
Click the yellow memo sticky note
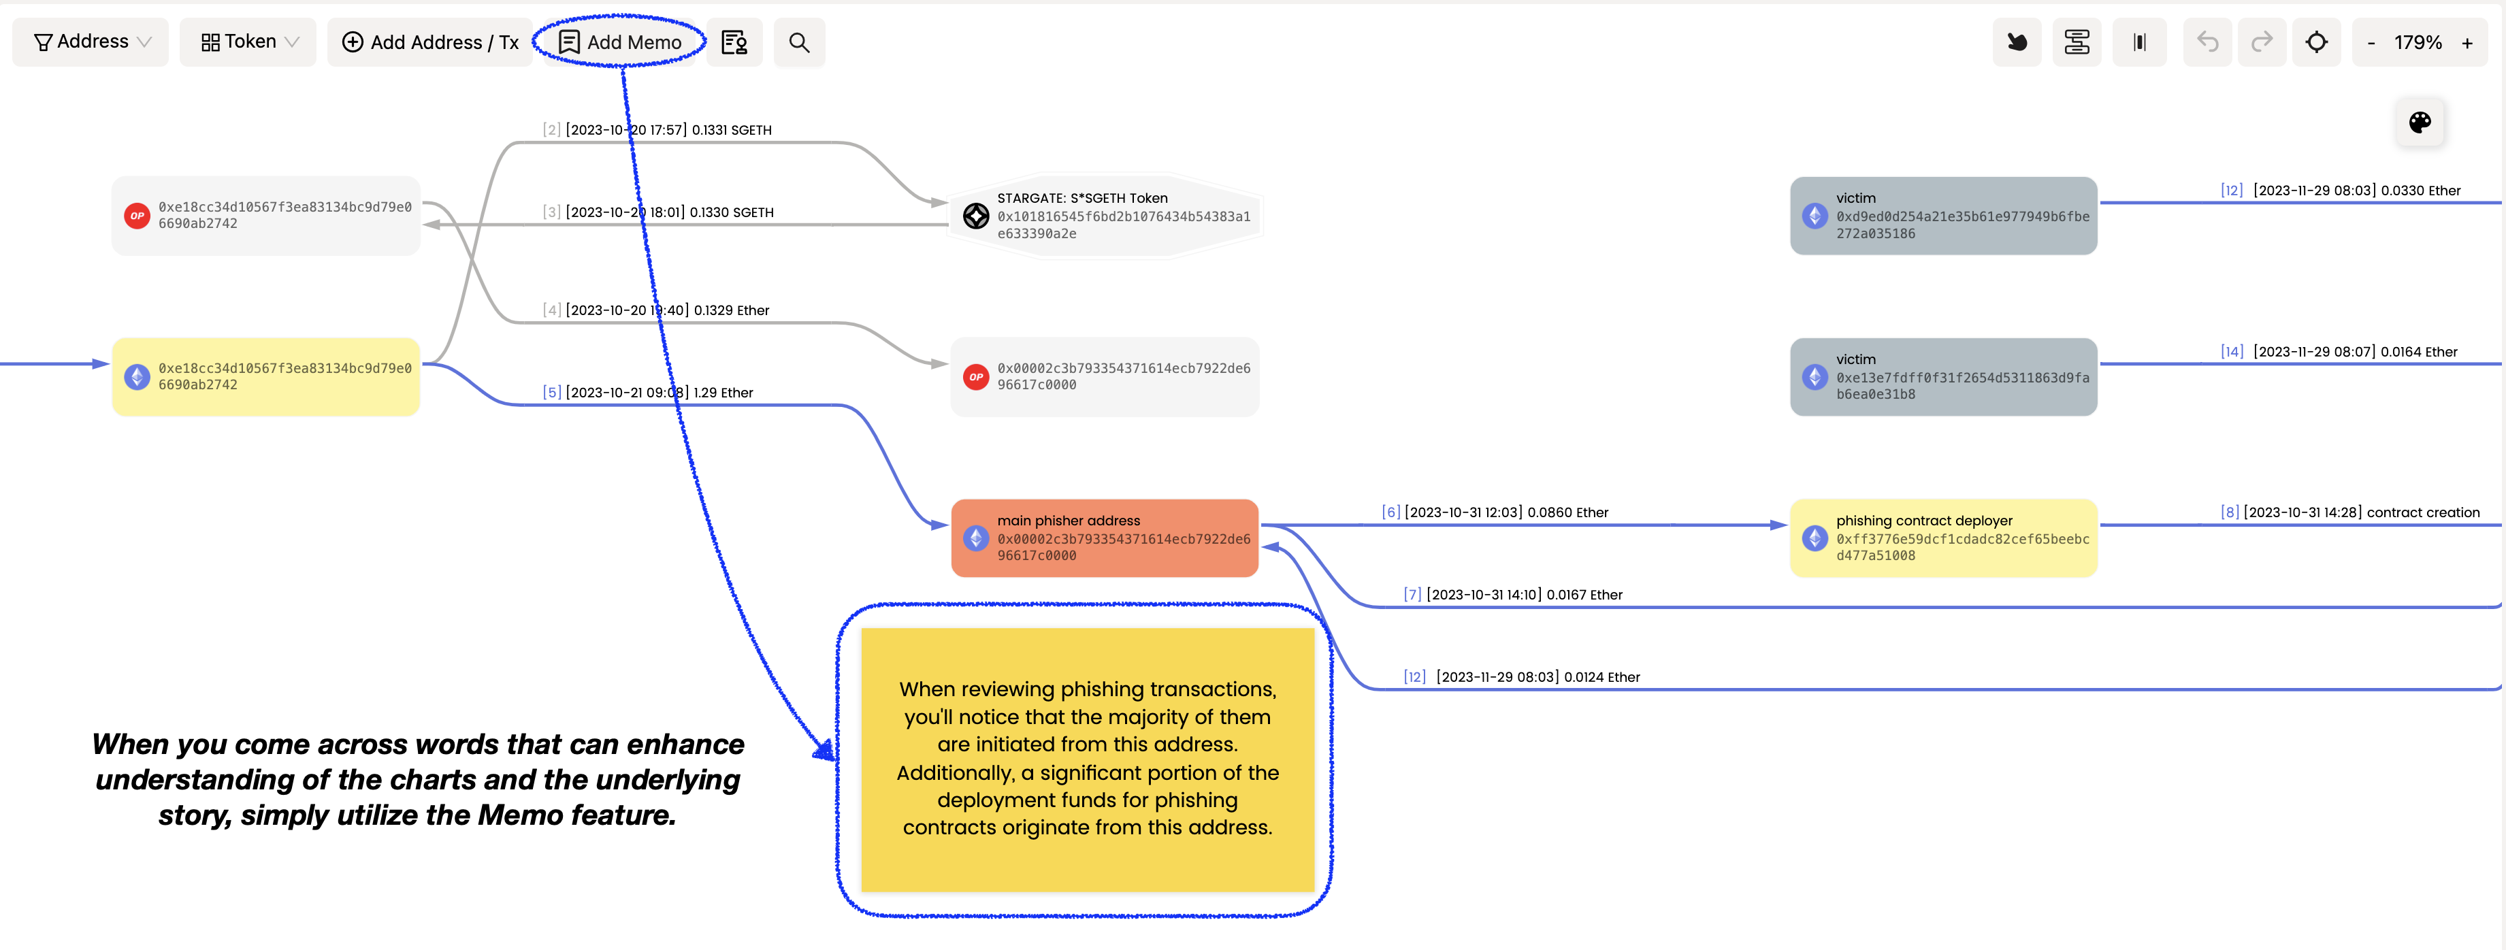click(x=1087, y=759)
